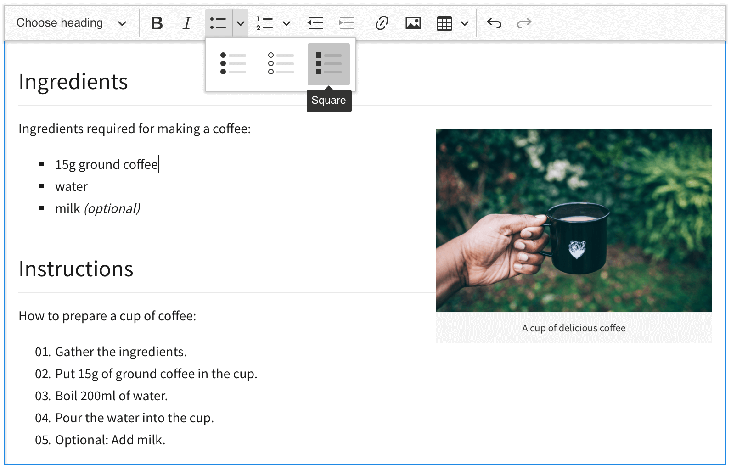
Task: Click the caption "A cup of delicious coffee"
Action: tap(574, 328)
